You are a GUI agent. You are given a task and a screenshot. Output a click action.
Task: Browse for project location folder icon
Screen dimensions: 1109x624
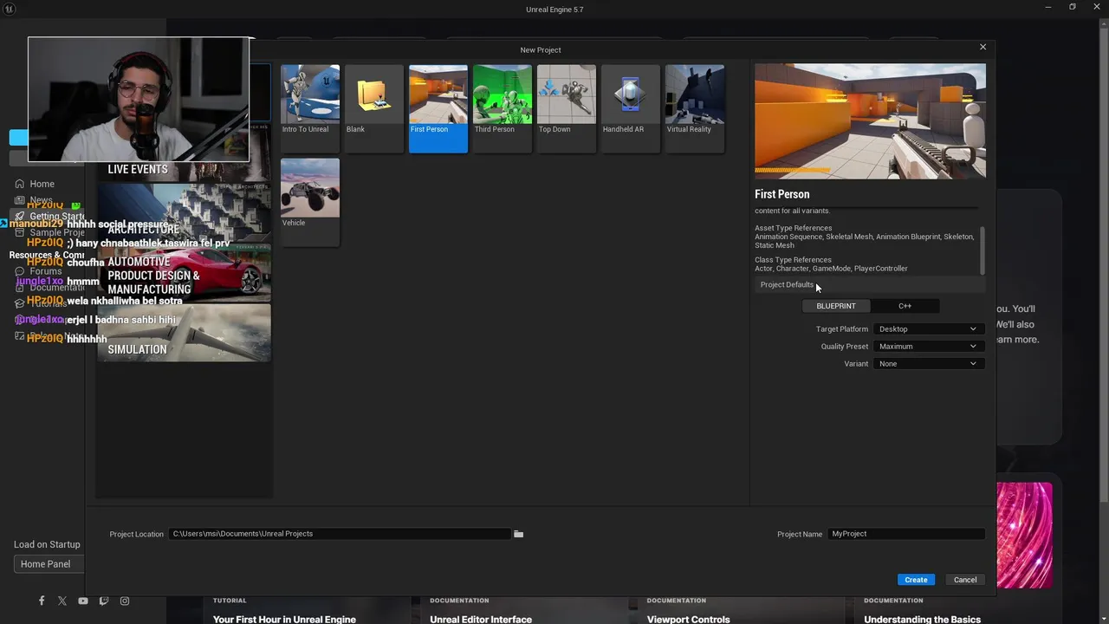point(518,534)
